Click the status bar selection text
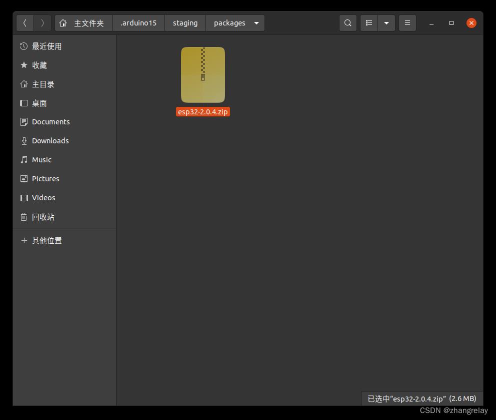 [x=421, y=399]
